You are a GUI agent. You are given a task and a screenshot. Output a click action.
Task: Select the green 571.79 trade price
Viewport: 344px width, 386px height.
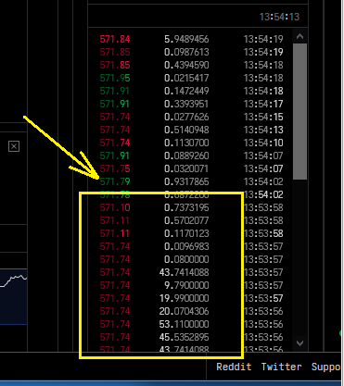point(115,181)
